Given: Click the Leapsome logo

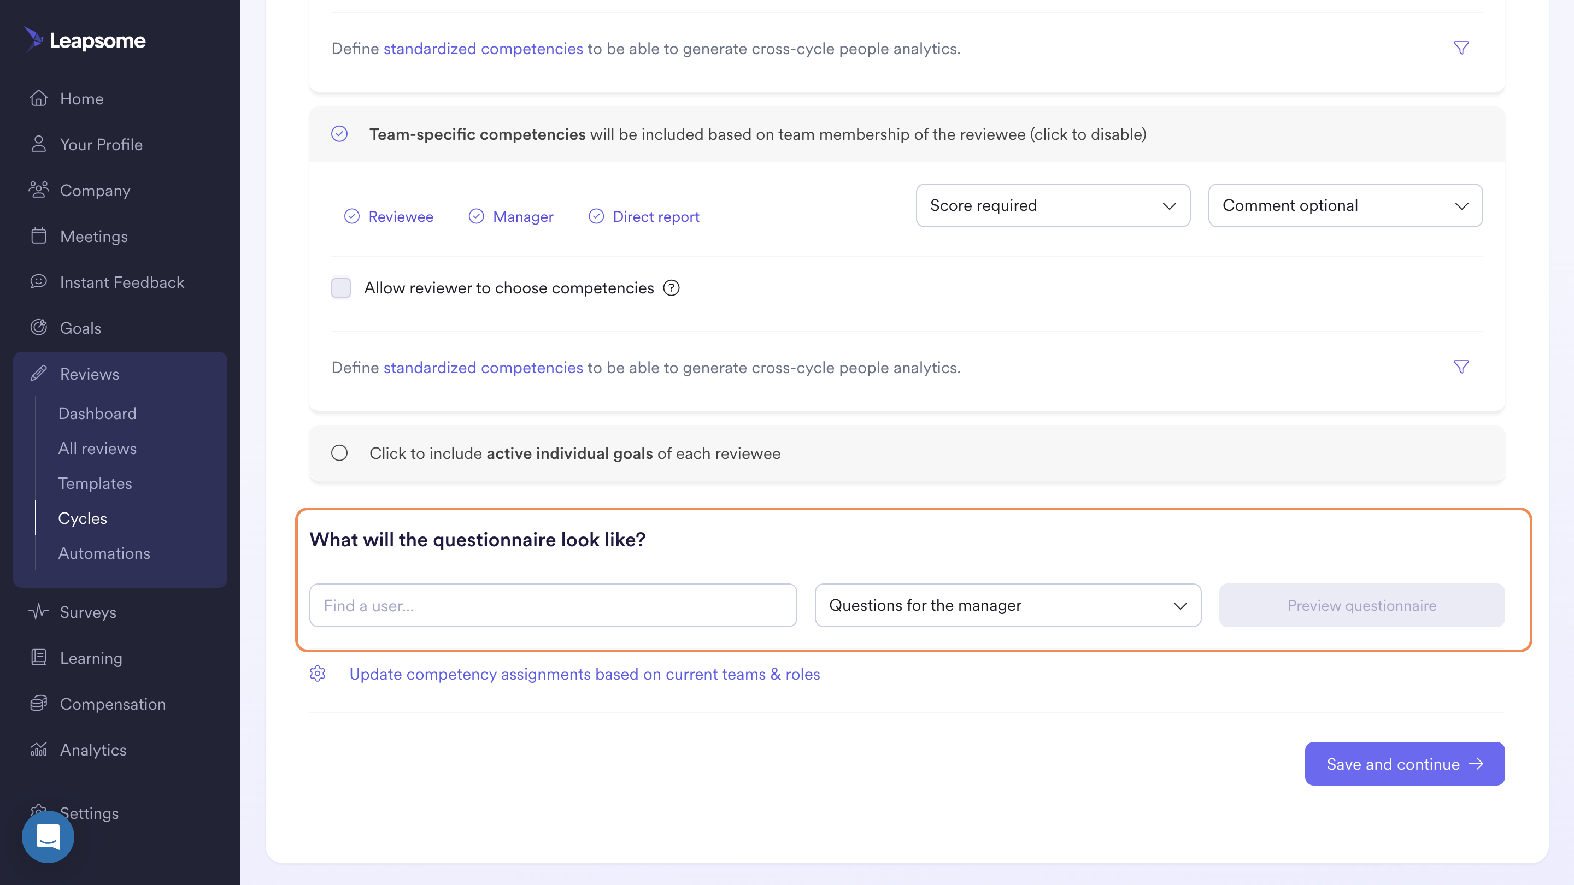Looking at the screenshot, I should (85, 40).
